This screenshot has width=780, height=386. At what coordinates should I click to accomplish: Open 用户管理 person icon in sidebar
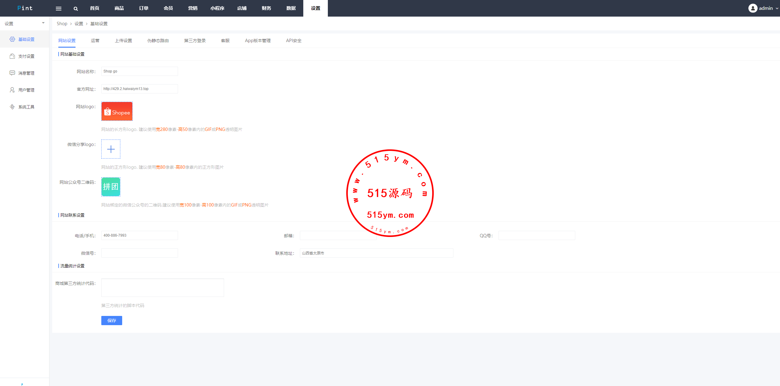click(12, 90)
